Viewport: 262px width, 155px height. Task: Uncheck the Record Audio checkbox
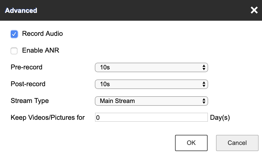click(14, 34)
